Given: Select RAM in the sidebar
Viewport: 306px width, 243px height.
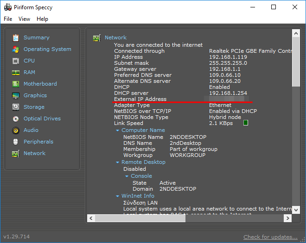Looking at the screenshot, I should [x=30, y=72].
